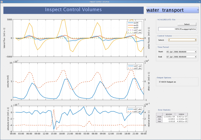Click the max absolute value cell 0.0018

[x=169, y=121]
